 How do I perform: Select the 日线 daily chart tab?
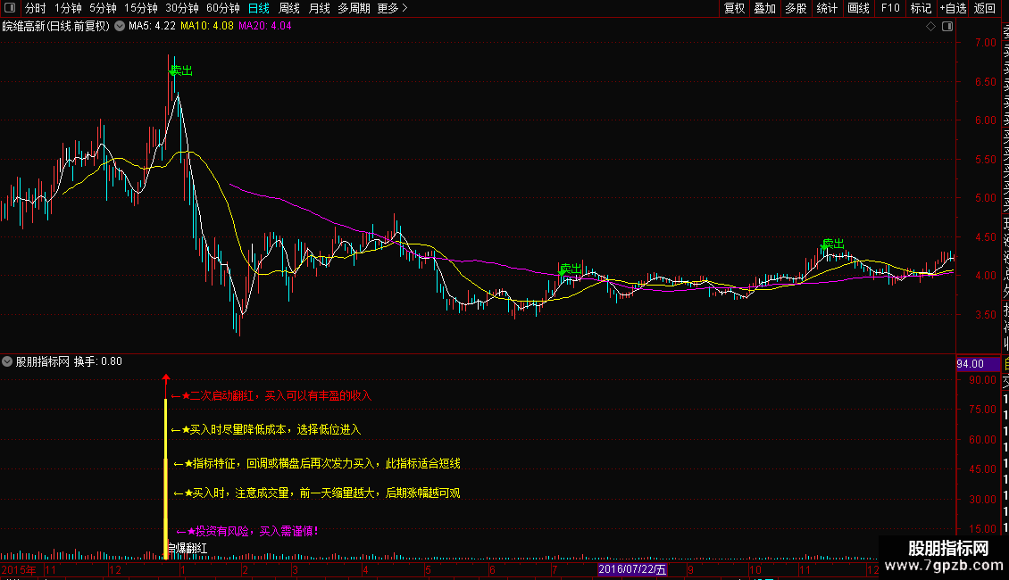[259, 8]
